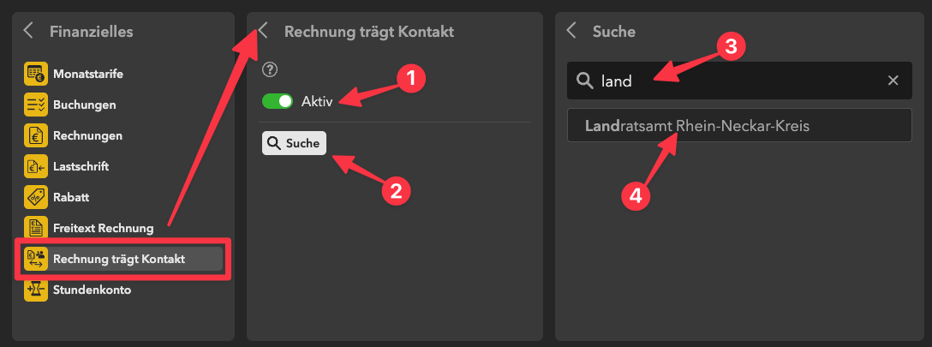
Task: Click the Monatstarife calendar icon
Action: tap(36, 74)
